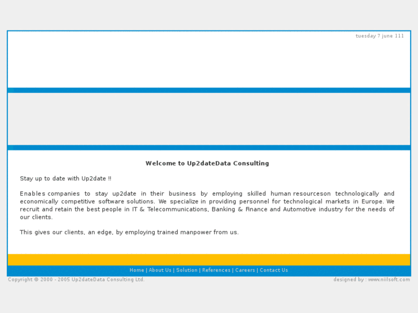Open the Home footer link
Viewport: 418px width, 313px height.
137,270
